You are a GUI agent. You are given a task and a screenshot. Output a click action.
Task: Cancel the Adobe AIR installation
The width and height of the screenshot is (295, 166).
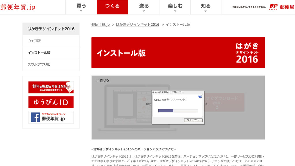tap(193, 120)
